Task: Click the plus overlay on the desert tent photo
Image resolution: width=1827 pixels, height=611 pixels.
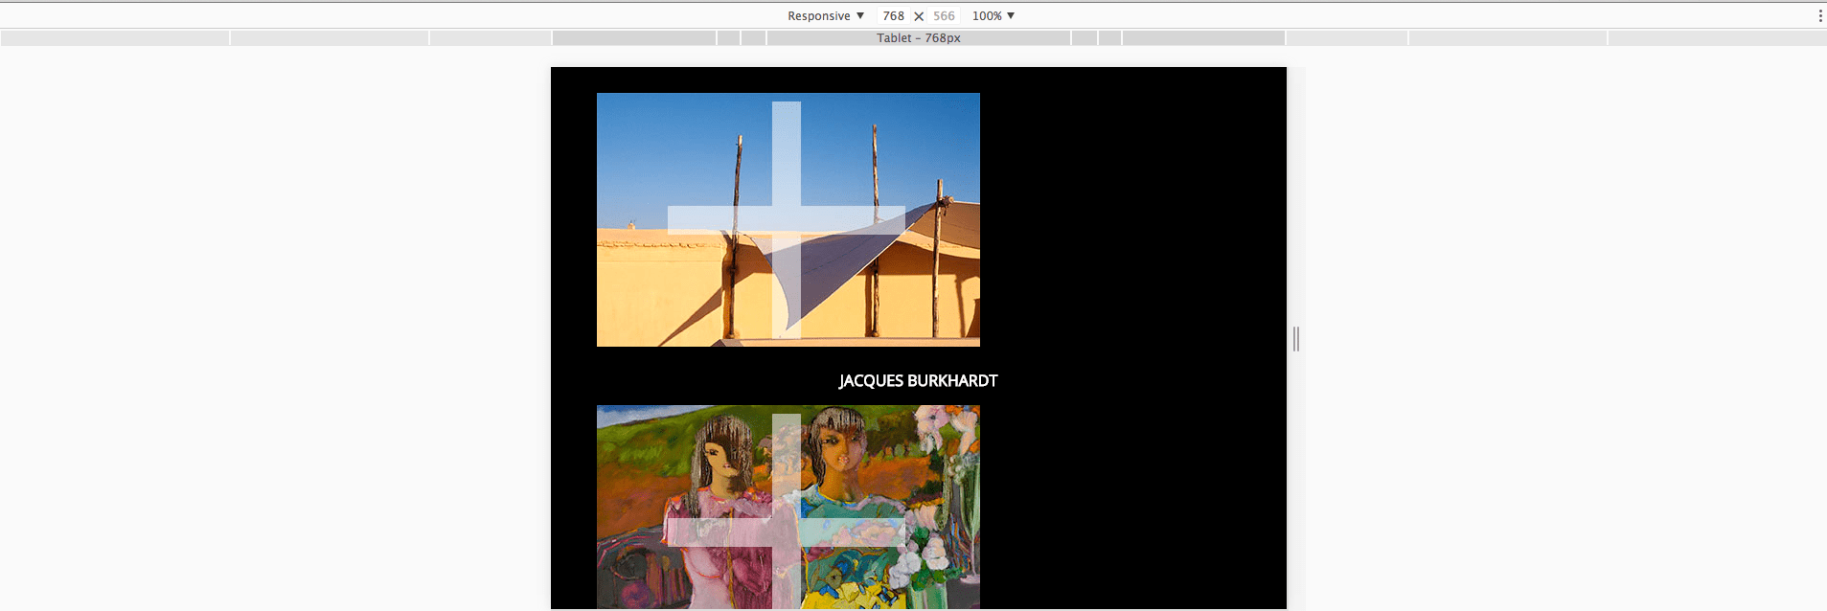Action: pyautogui.click(x=787, y=220)
